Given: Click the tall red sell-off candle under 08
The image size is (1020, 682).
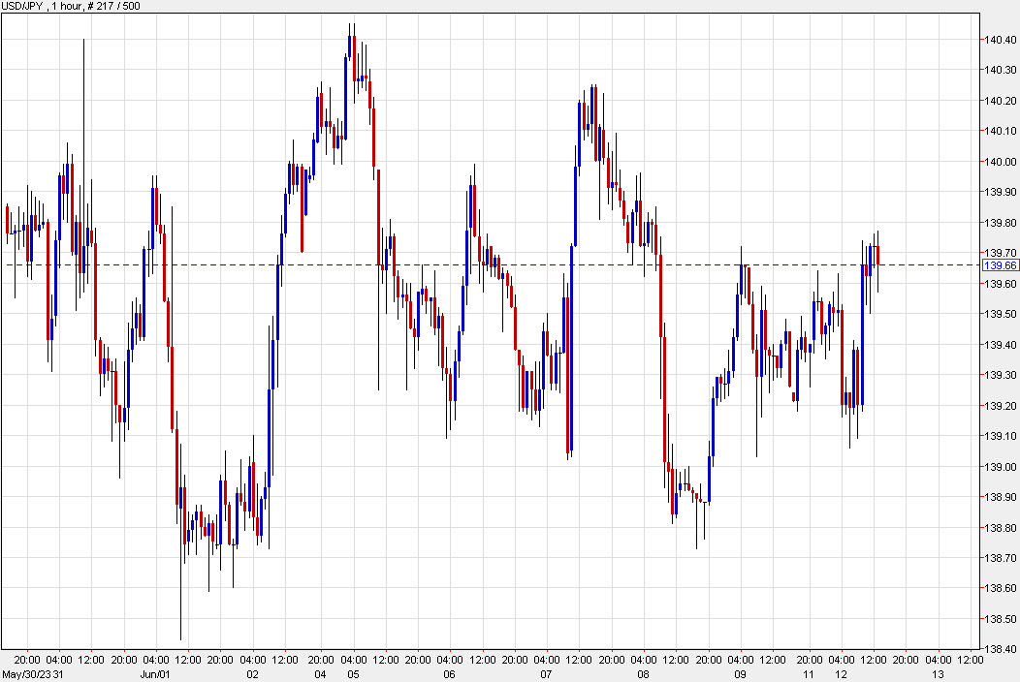Looking at the screenshot, I should [x=666, y=387].
